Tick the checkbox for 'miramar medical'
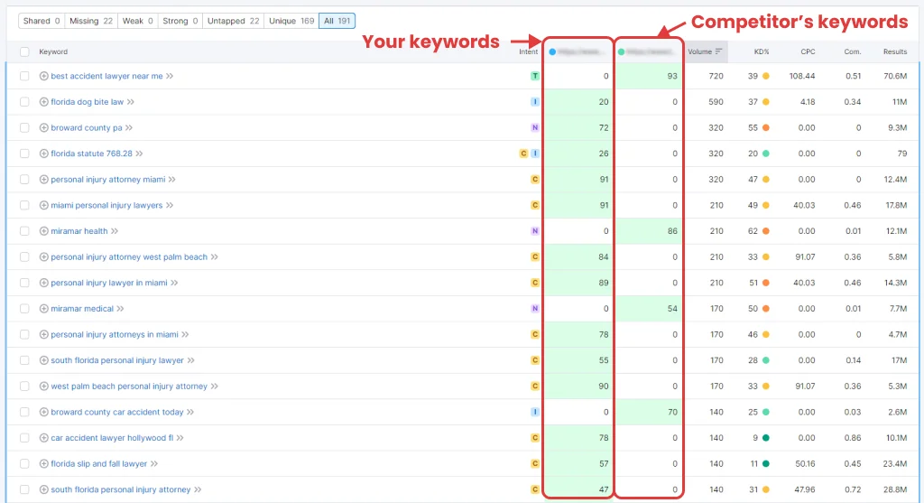924x503 pixels. tap(24, 309)
